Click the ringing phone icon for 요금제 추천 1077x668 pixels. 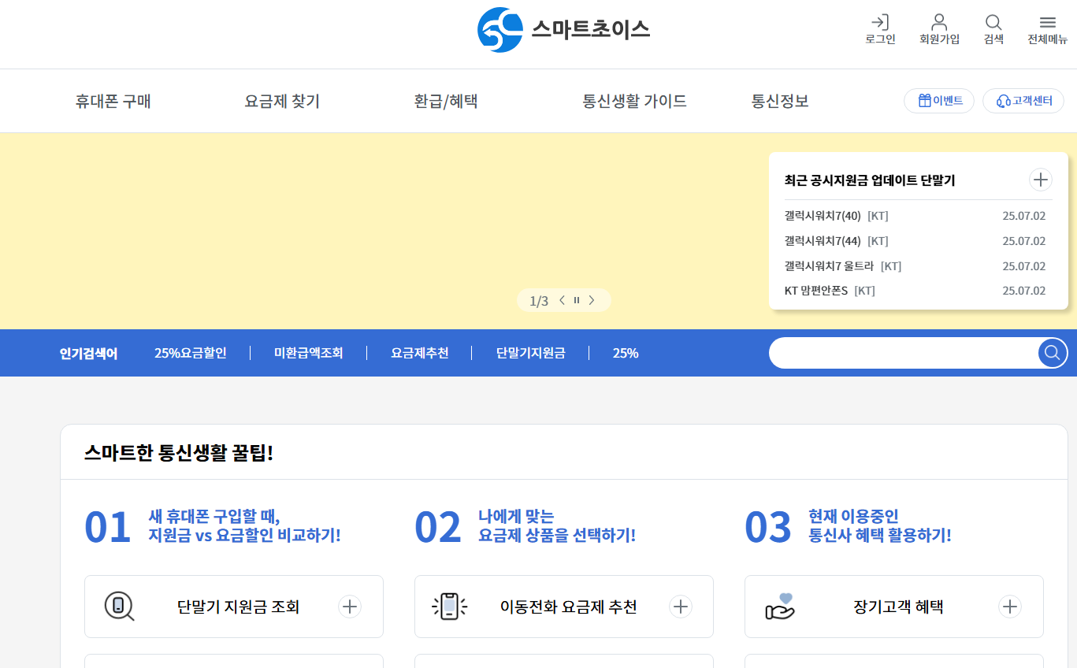point(450,607)
